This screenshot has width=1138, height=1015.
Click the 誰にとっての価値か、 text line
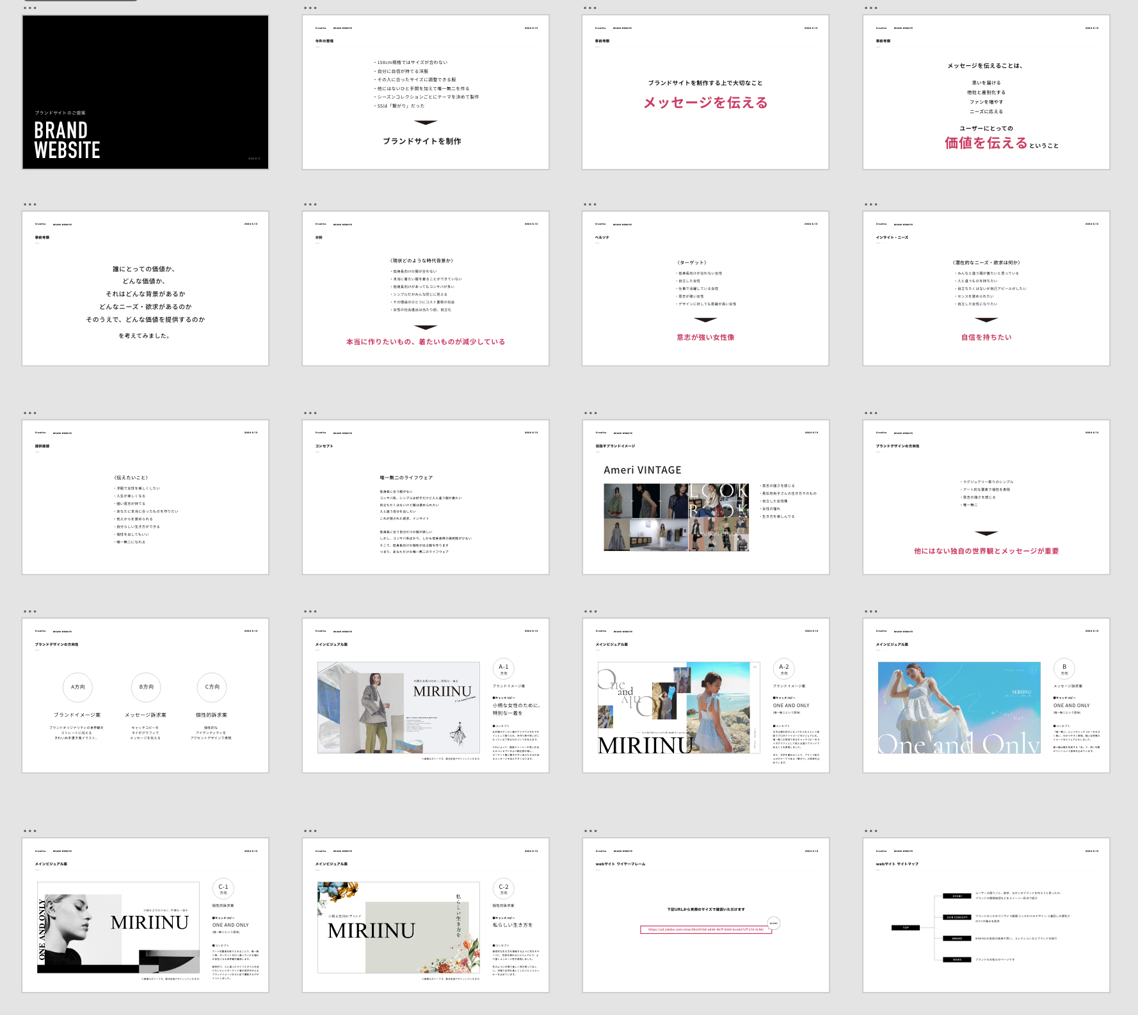(144, 269)
